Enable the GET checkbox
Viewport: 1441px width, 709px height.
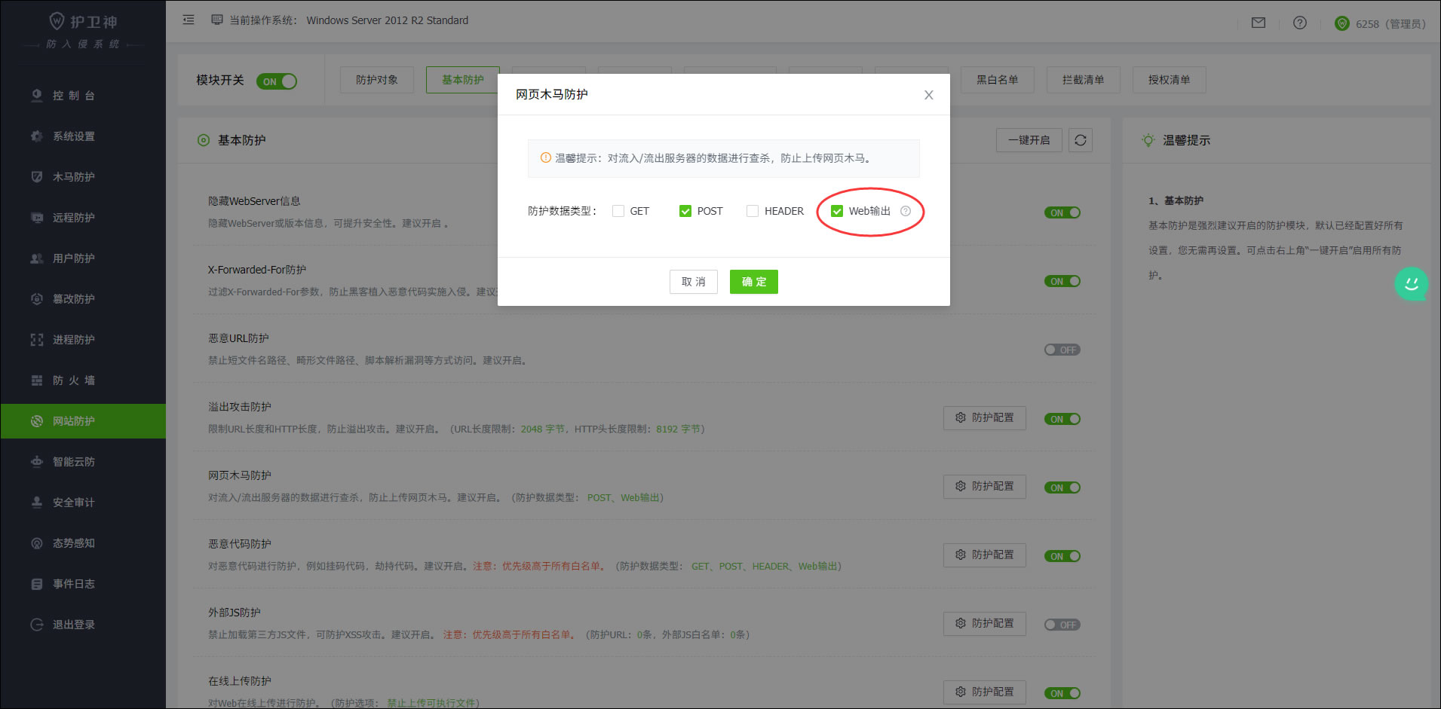(x=618, y=211)
